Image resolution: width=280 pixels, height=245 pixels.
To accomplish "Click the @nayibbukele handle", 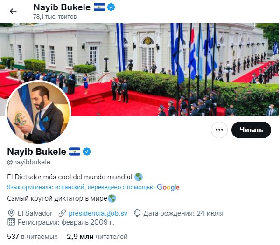I will pos(28,162).
